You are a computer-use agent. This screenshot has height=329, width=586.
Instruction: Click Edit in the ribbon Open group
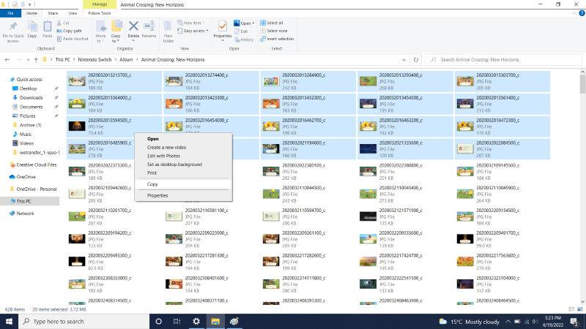[241, 31]
